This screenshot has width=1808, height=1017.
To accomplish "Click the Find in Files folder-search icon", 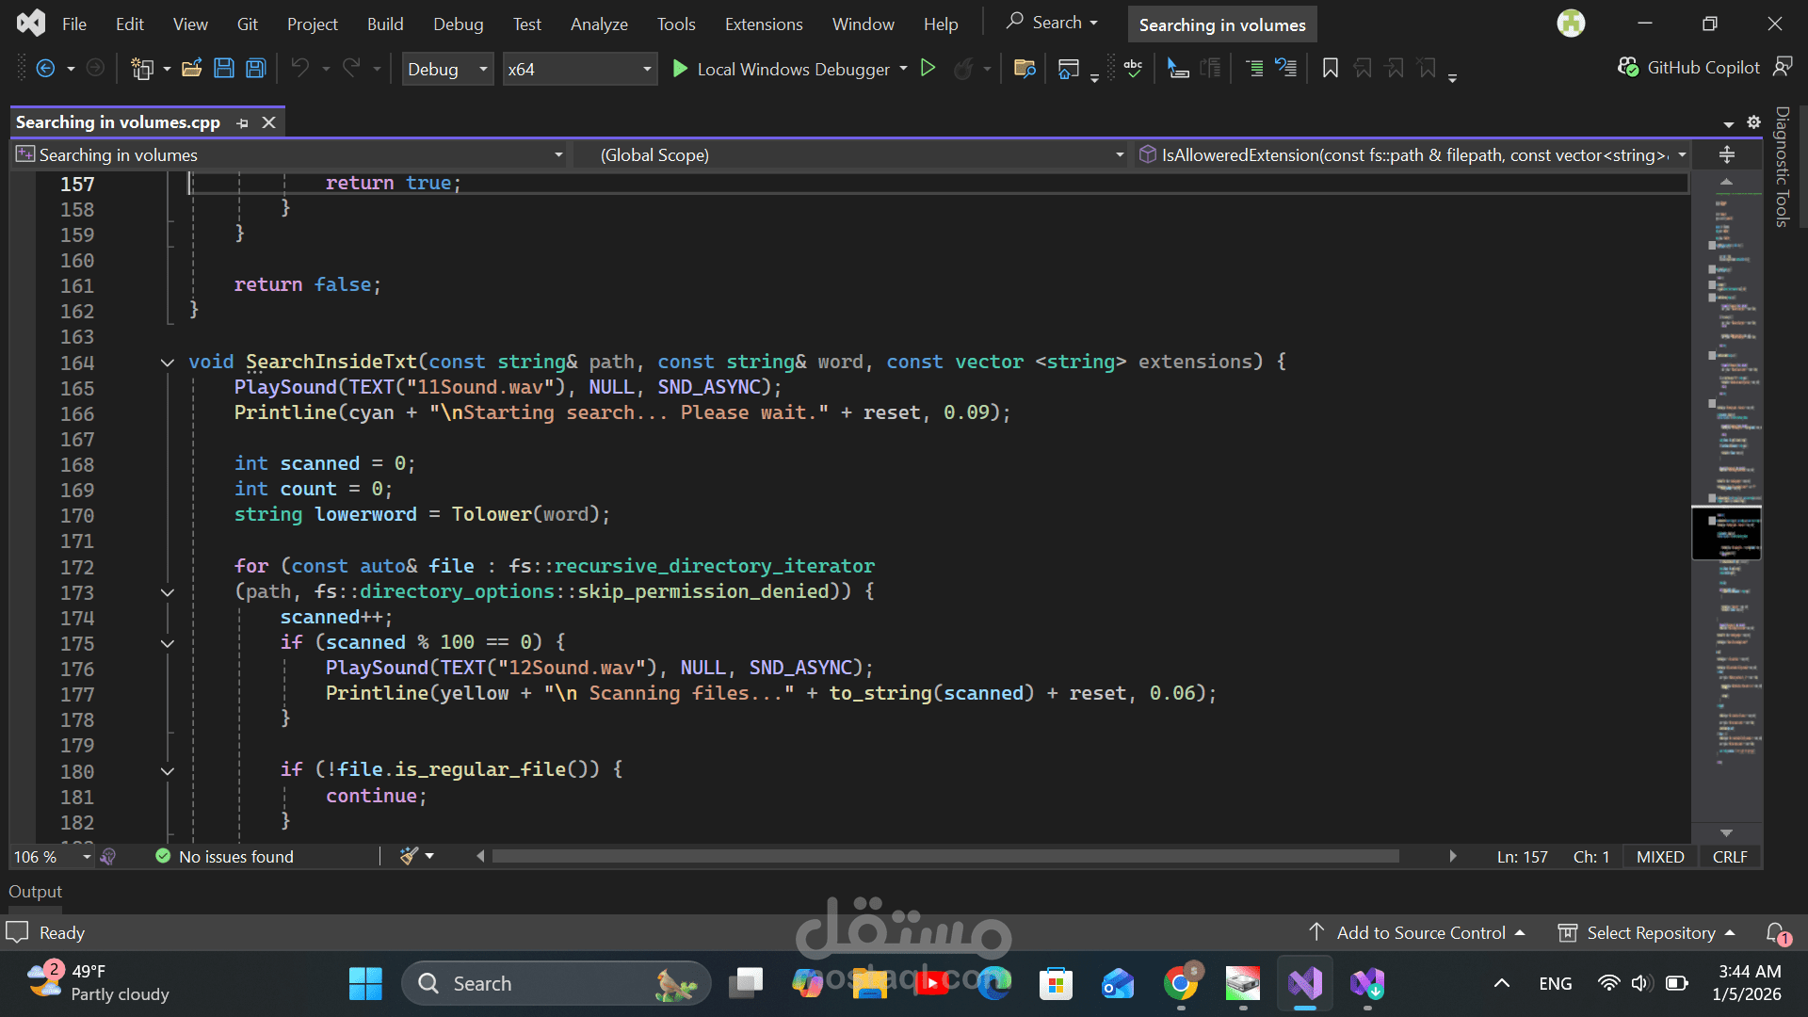I will [1025, 68].
